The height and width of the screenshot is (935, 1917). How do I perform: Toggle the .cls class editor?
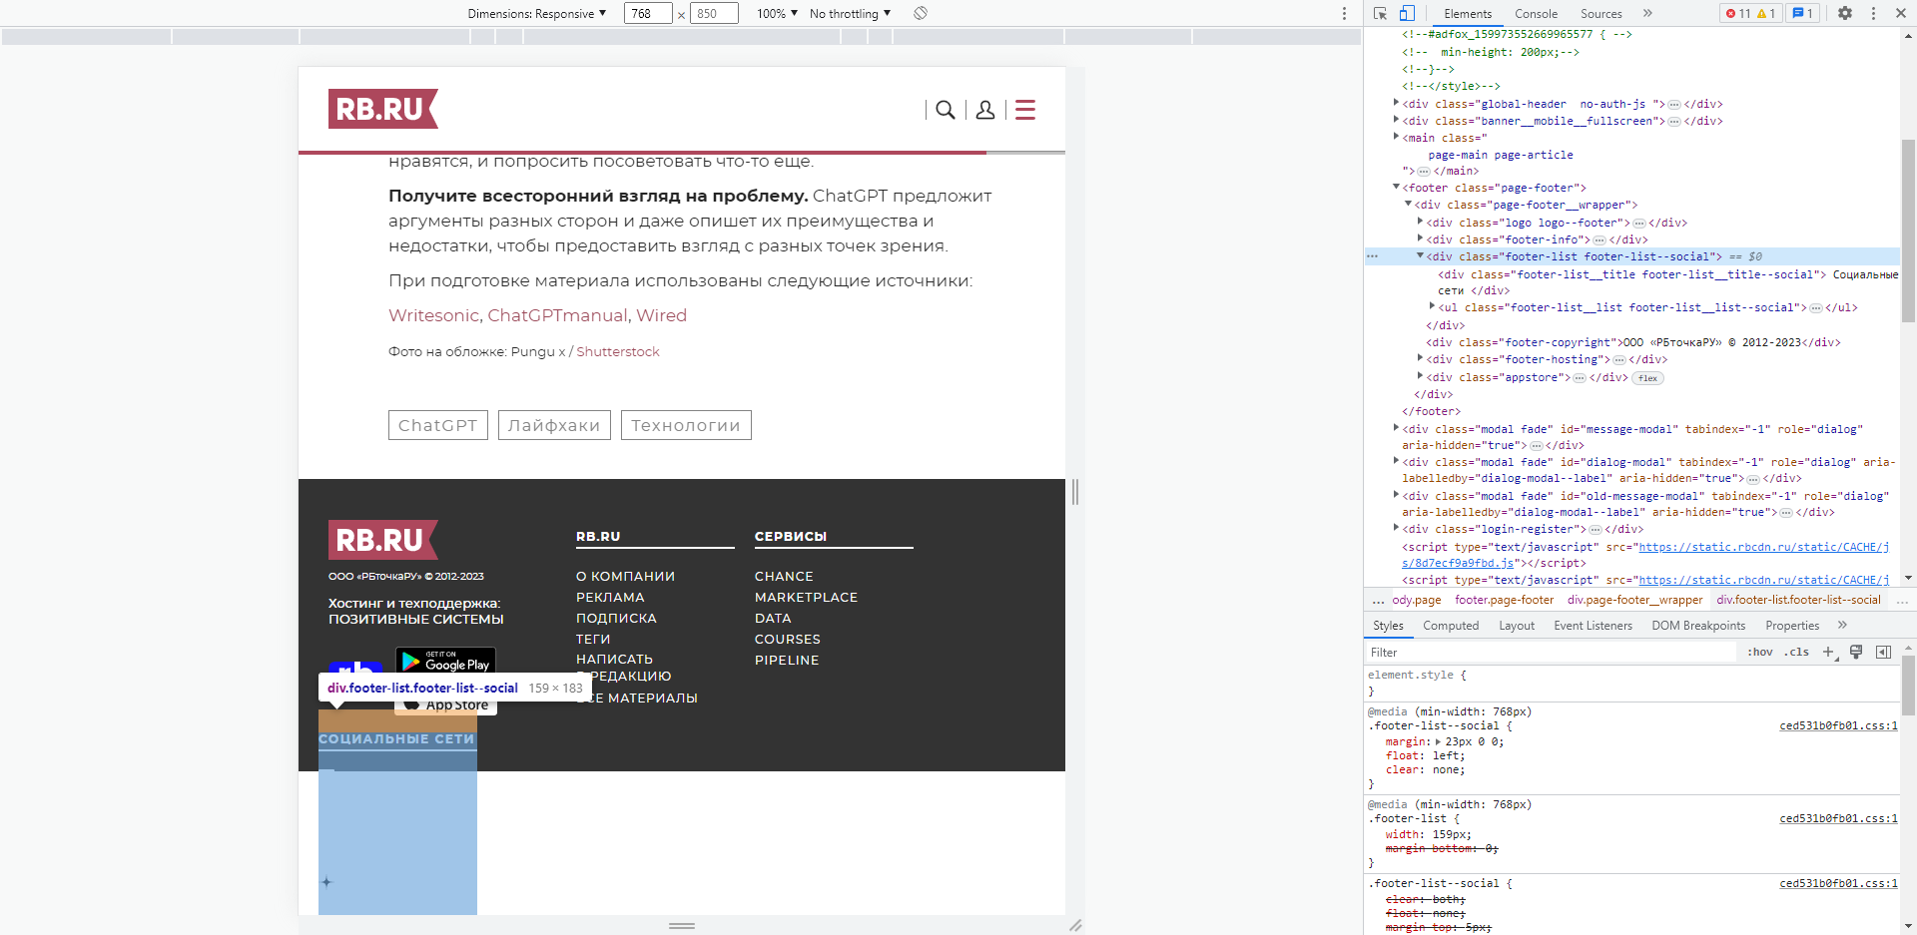pyautogui.click(x=1795, y=652)
